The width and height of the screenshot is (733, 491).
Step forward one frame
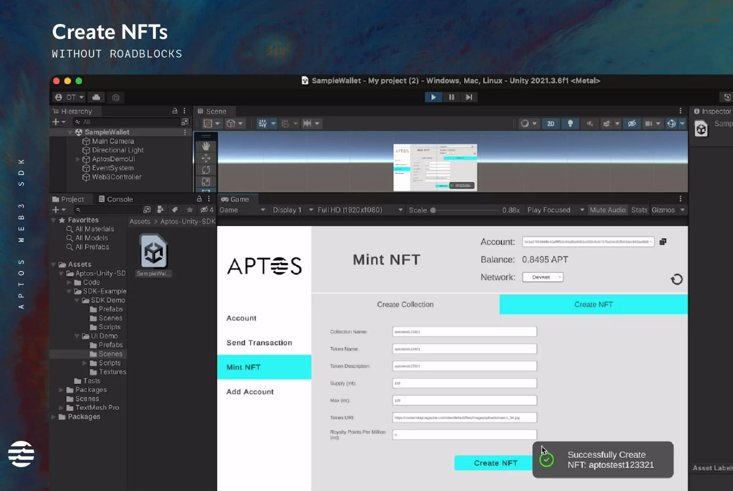point(469,97)
